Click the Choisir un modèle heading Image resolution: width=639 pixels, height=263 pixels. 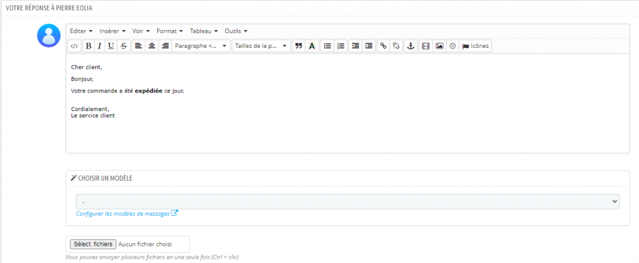[102, 178]
